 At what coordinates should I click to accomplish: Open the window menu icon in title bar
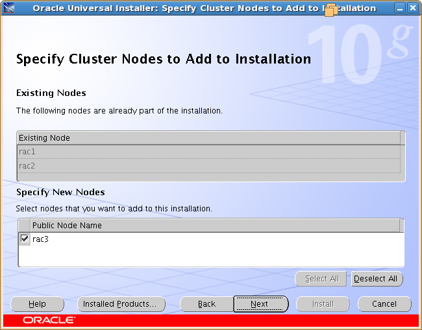tap(8, 8)
